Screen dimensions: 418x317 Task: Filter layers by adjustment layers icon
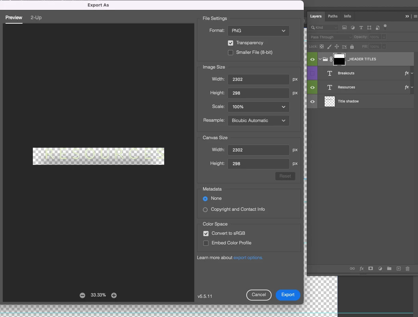tap(353, 27)
